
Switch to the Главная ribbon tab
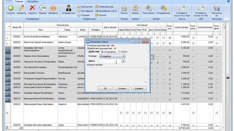pyautogui.click(x=19, y=1)
